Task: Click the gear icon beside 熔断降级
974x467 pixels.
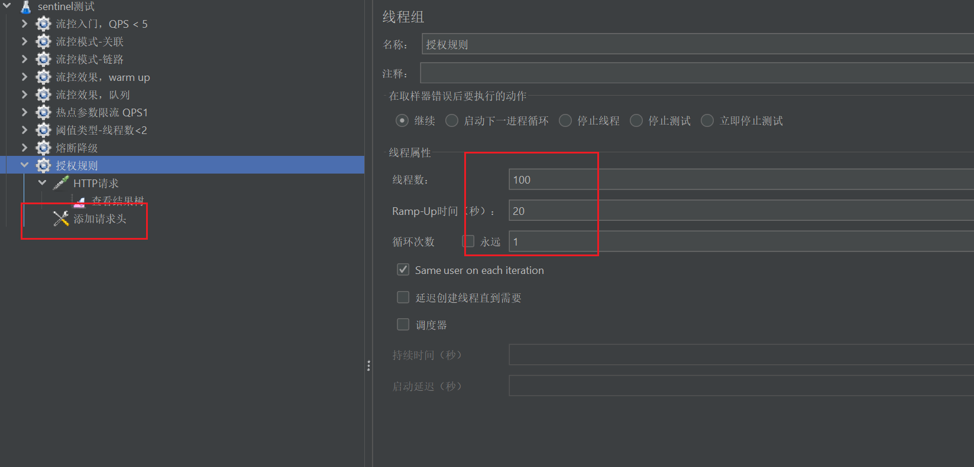Action: [44, 148]
